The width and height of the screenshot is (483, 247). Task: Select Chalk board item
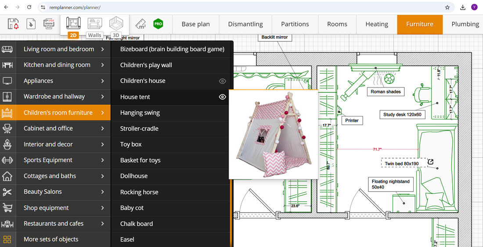click(x=171, y=224)
